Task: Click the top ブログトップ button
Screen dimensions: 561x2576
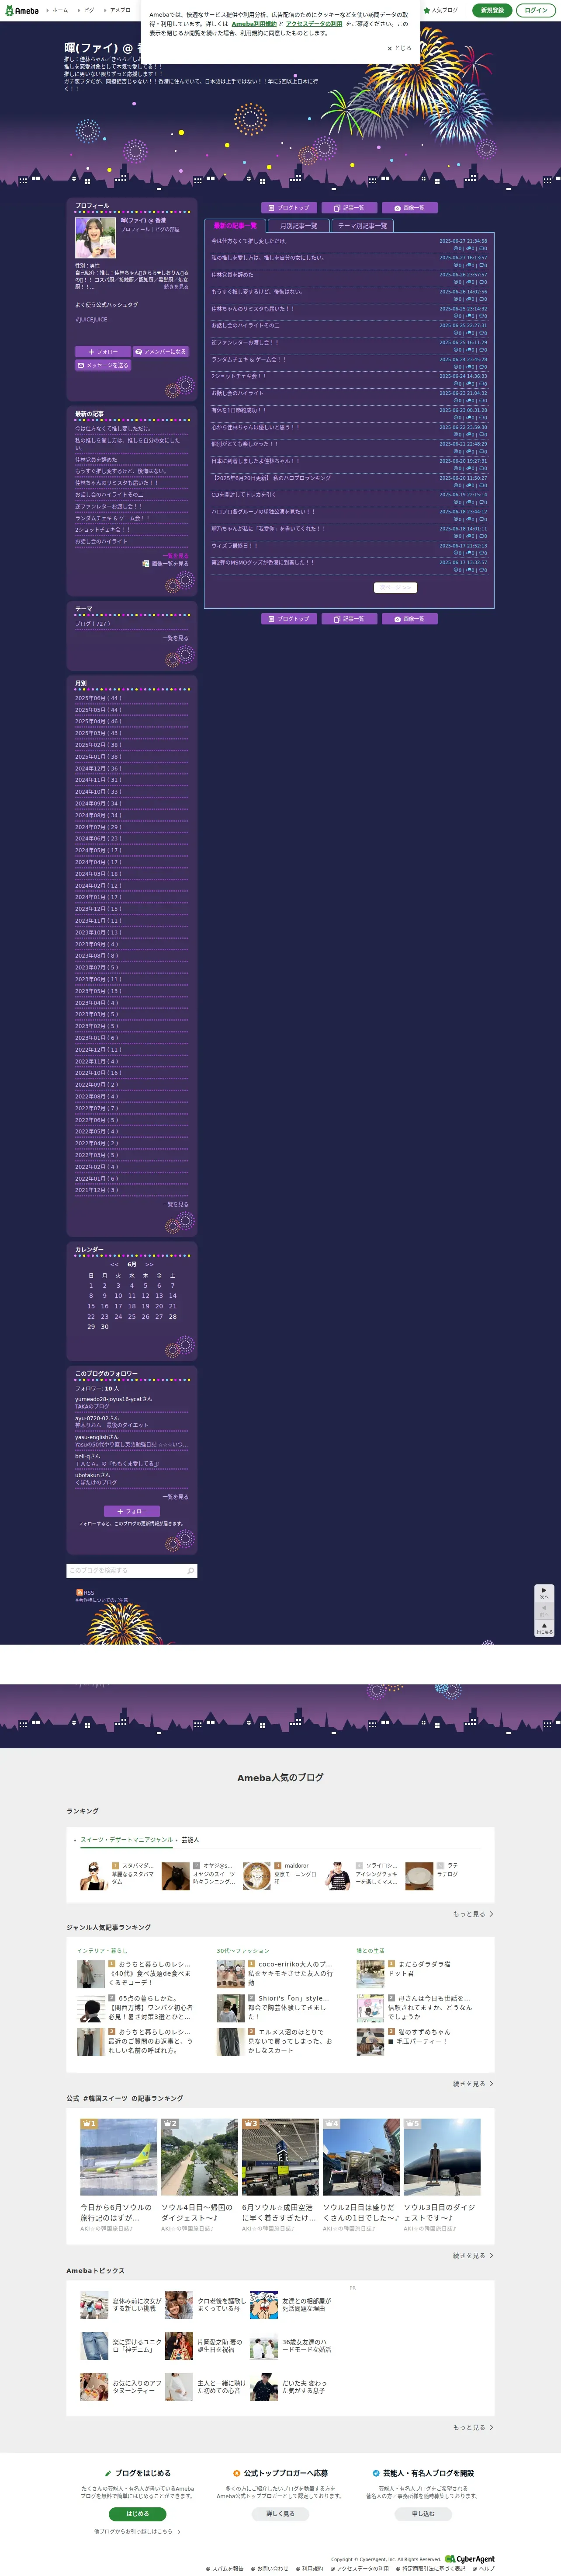Action: point(289,208)
